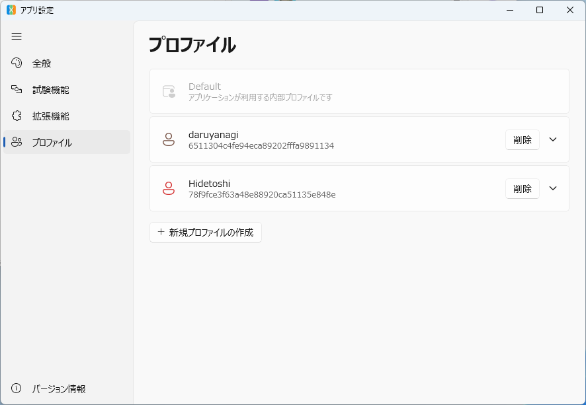Screen dimensions: 586x405
Task: Close the アプリ設定 window
Action: (570, 10)
